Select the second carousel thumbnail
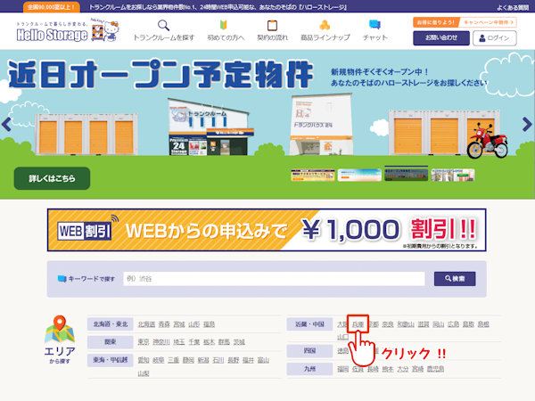 coord(359,175)
